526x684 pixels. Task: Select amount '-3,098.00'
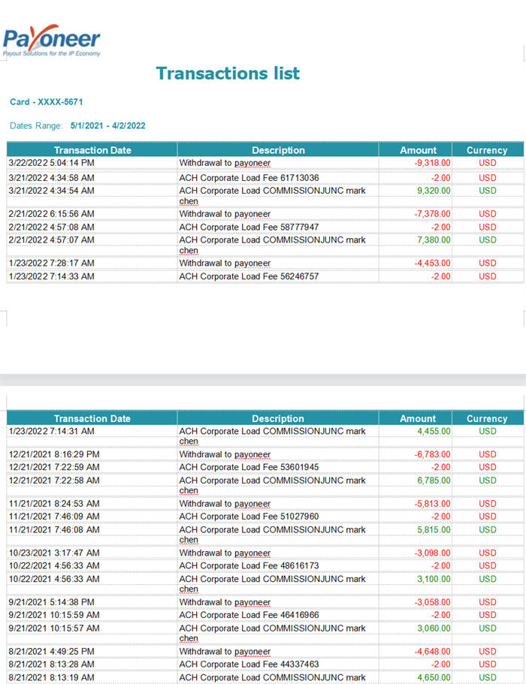pyautogui.click(x=432, y=553)
